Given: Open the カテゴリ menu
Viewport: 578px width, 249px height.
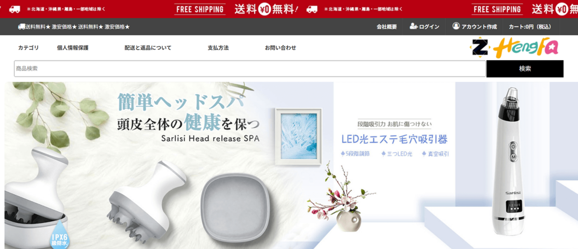Looking at the screenshot, I should pyautogui.click(x=28, y=48).
